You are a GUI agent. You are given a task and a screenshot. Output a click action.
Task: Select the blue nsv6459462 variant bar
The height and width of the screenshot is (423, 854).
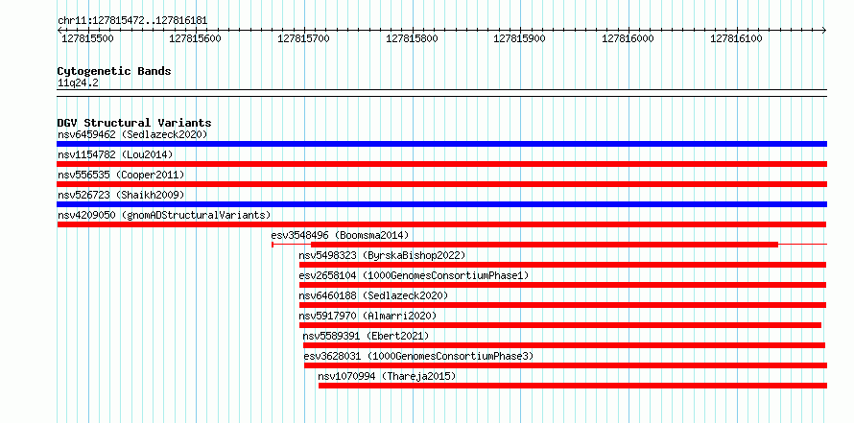[441, 144]
